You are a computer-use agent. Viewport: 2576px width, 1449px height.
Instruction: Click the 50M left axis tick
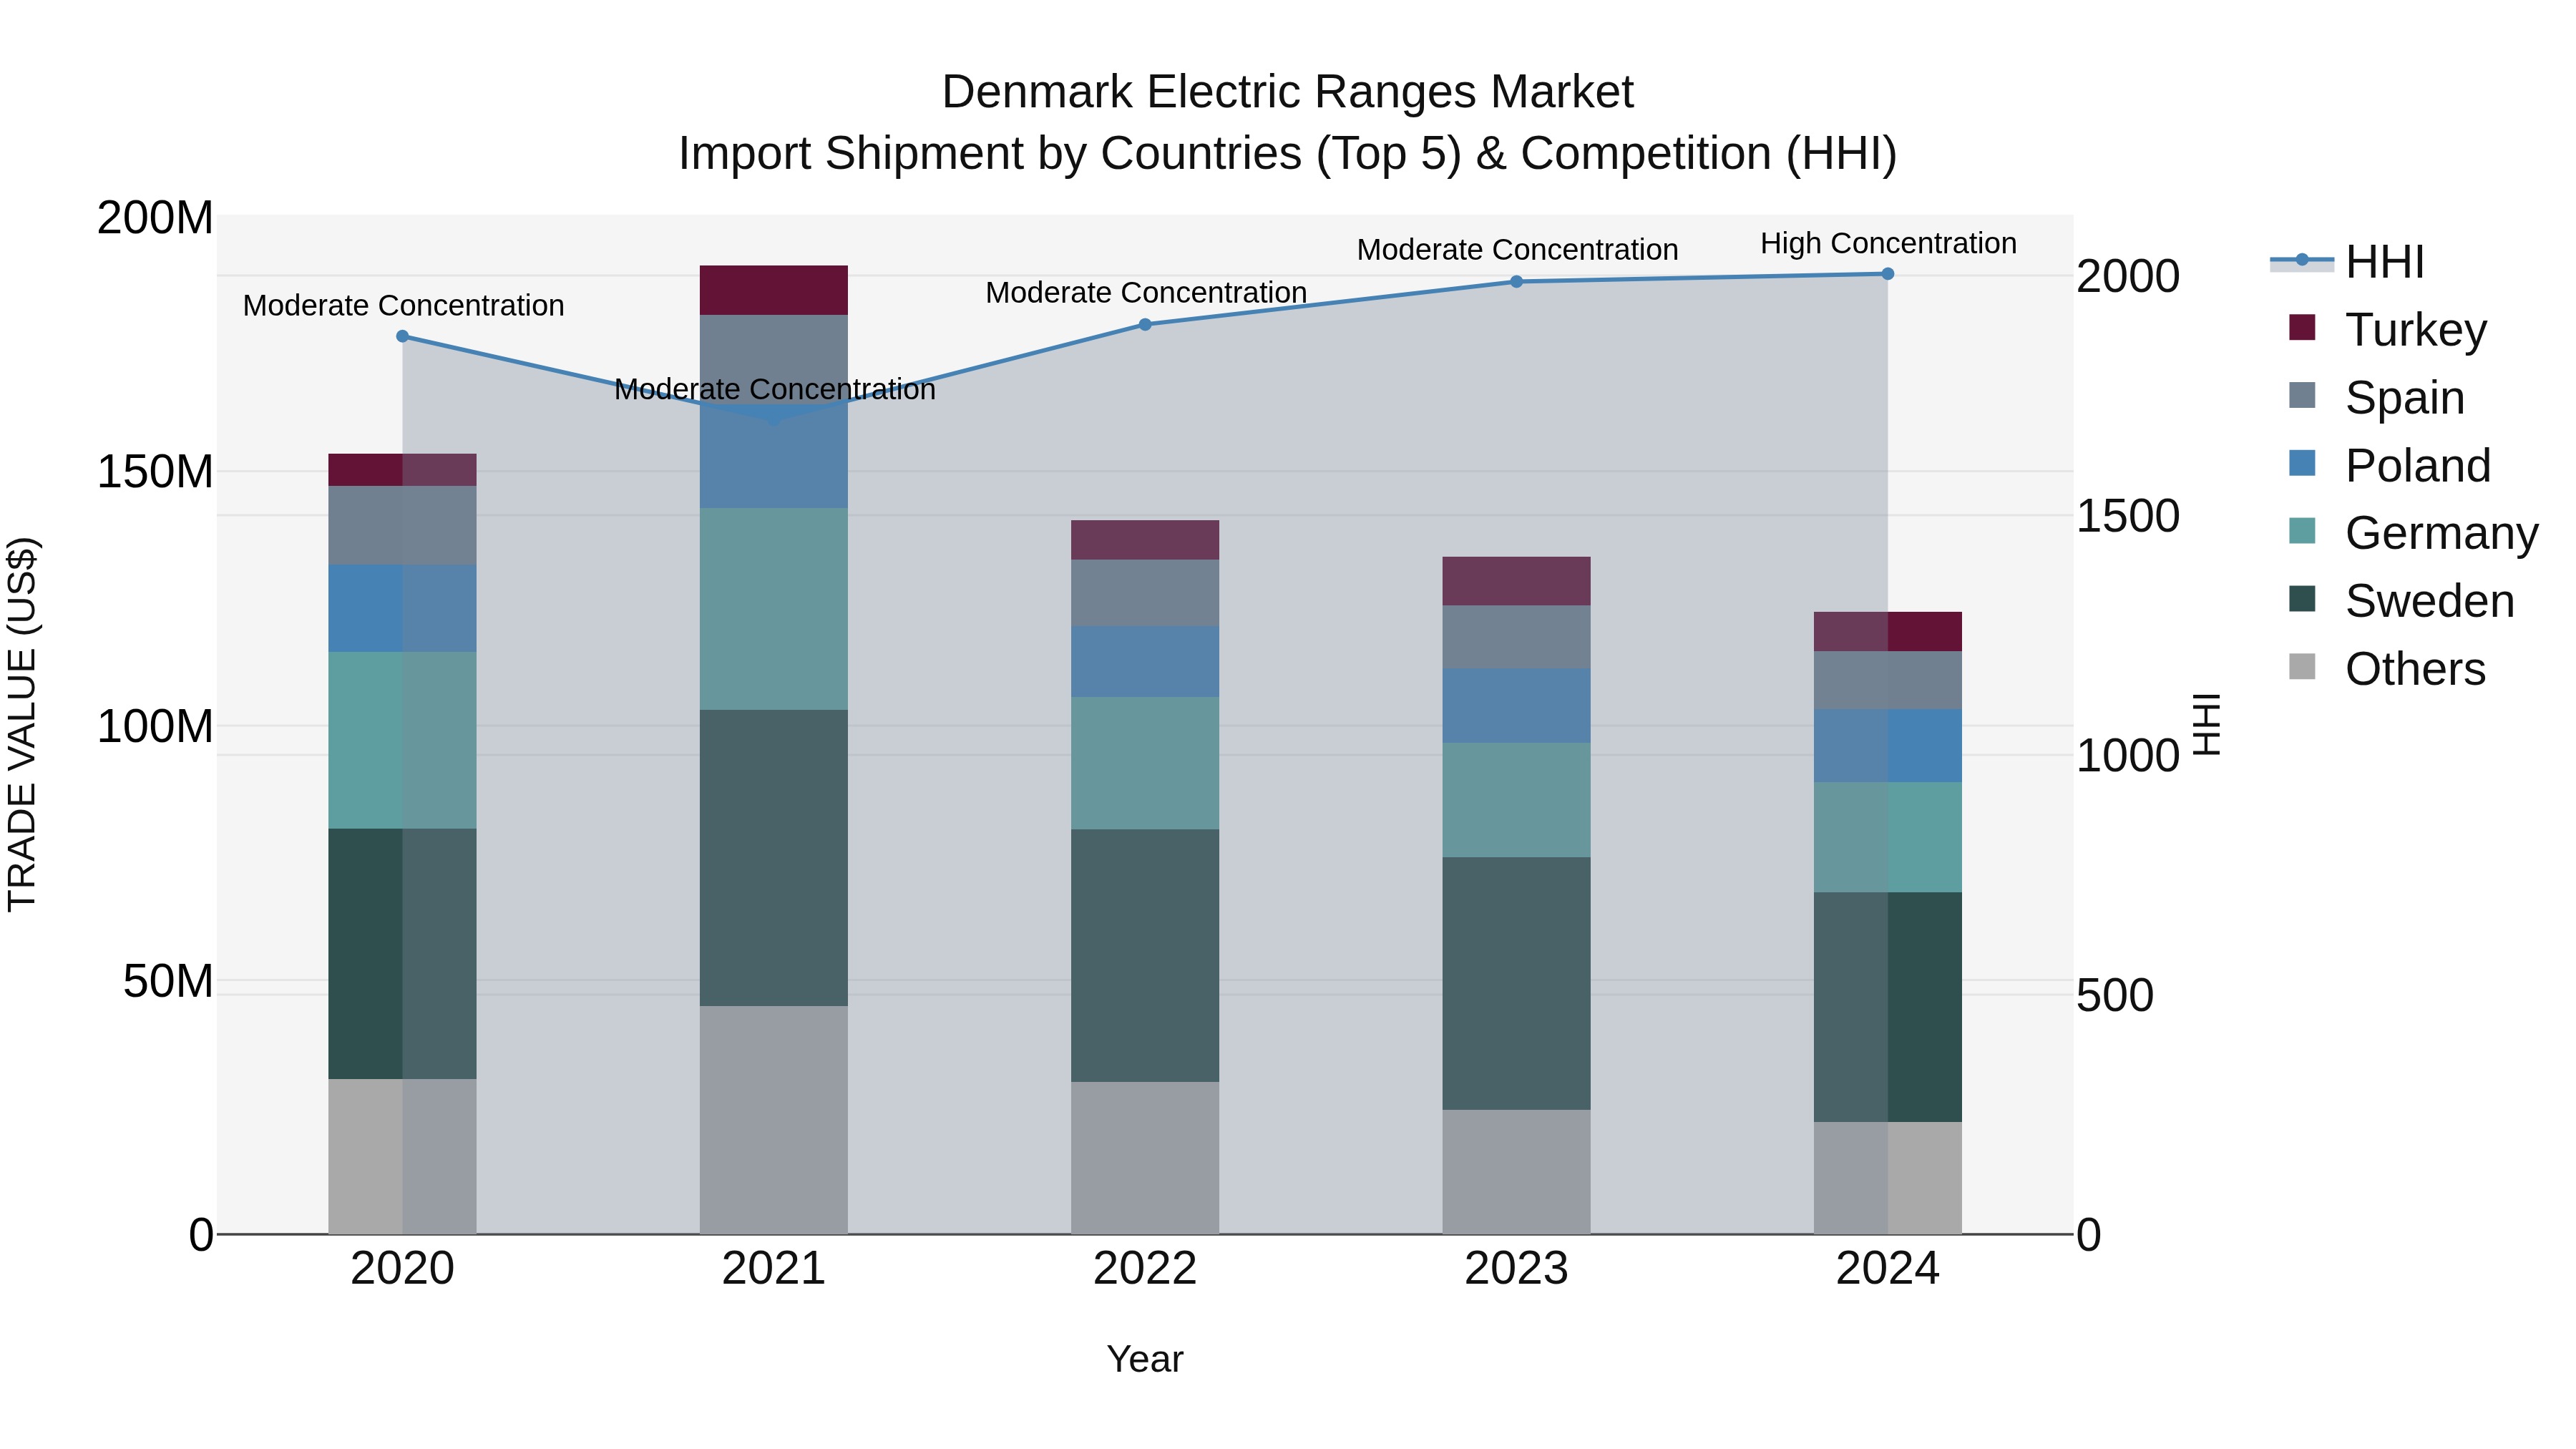coord(168,981)
